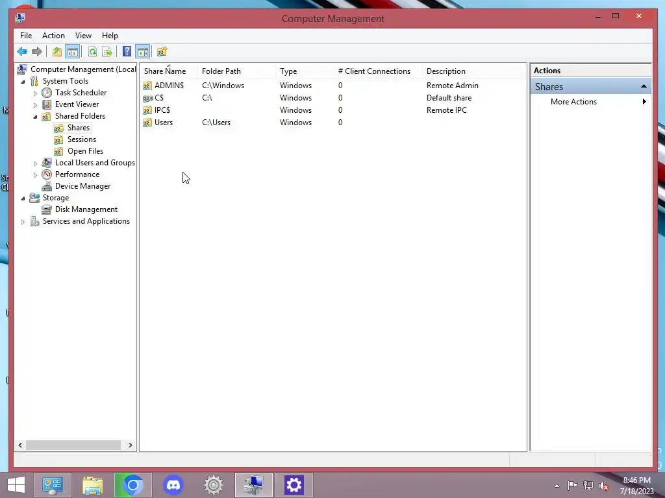This screenshot has height=498, width=665.
Task: Toggle Show/Hide Console Tree toolbar icon
Action: (x=73, y=52)
